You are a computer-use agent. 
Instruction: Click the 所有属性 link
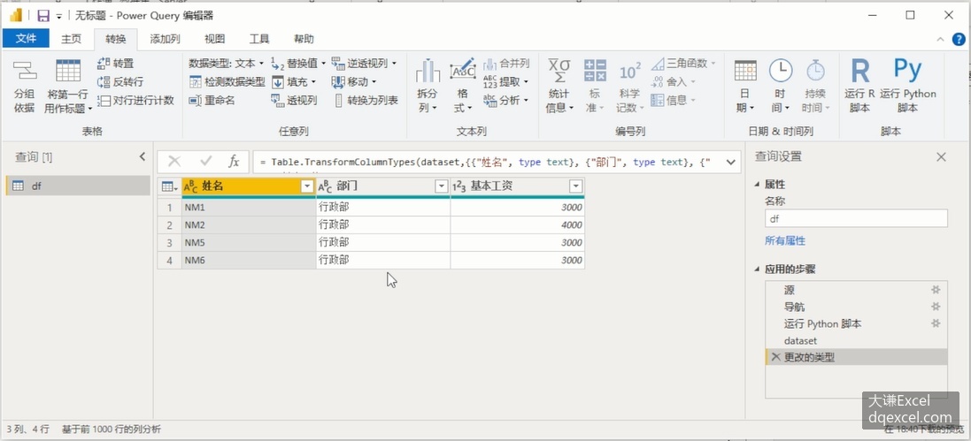[785, 240]
